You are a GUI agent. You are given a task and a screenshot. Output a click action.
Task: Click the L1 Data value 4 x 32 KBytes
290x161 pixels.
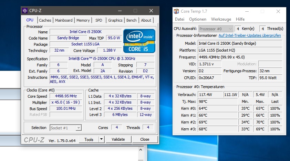(120, 96)
